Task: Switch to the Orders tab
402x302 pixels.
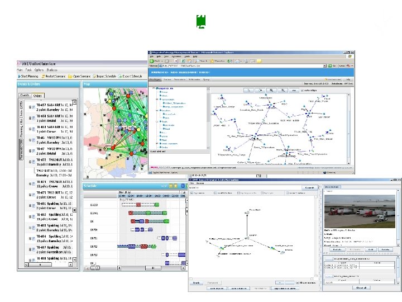Action: (x=37, y=96)
